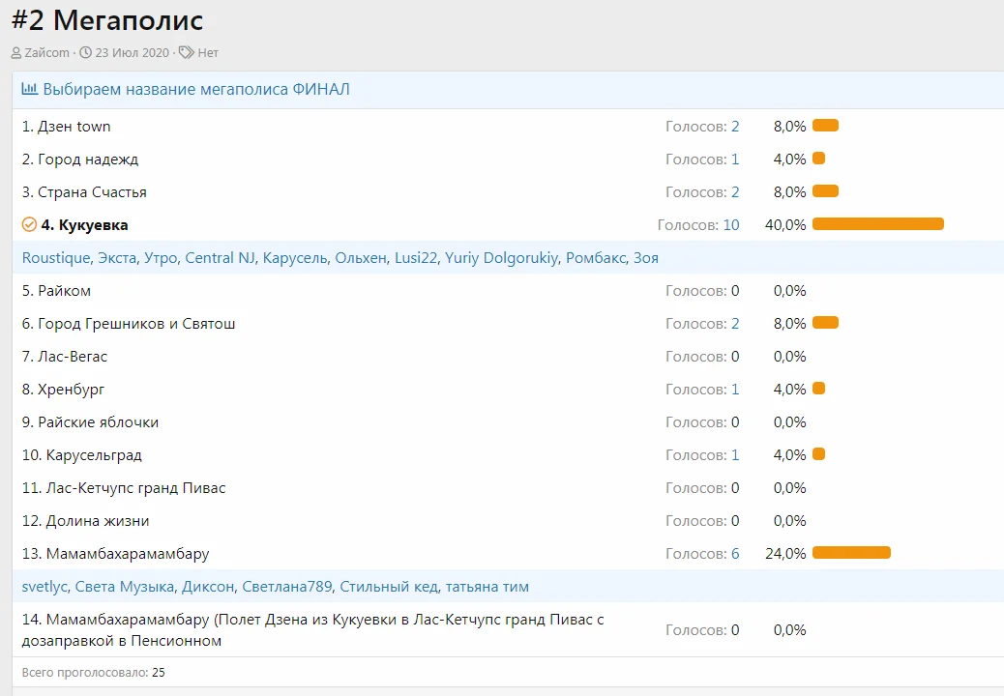Click the orange checkmark beside Кукуевка
The height and width of the screenshot is (696, 1004).
pyautogui.click(x=29, y=224)
